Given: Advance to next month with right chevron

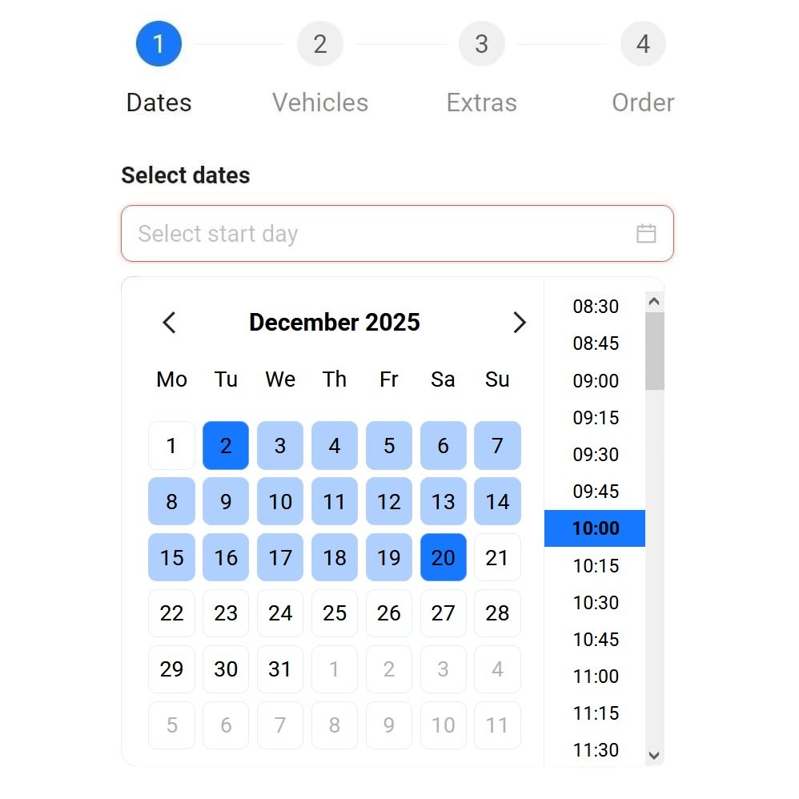Looking at the screenshot, I should 520,322.
